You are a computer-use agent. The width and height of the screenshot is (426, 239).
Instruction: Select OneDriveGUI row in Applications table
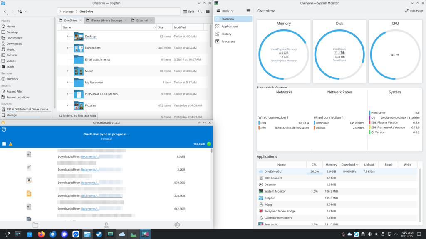(x=337, y=171)
